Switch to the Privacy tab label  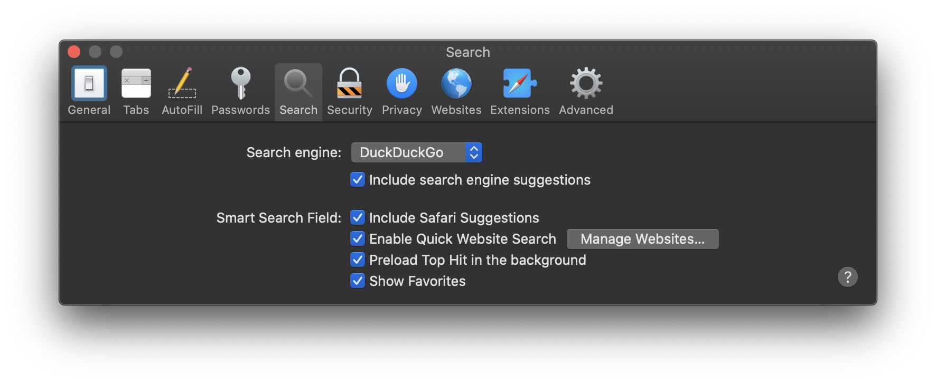coord(402,110)
